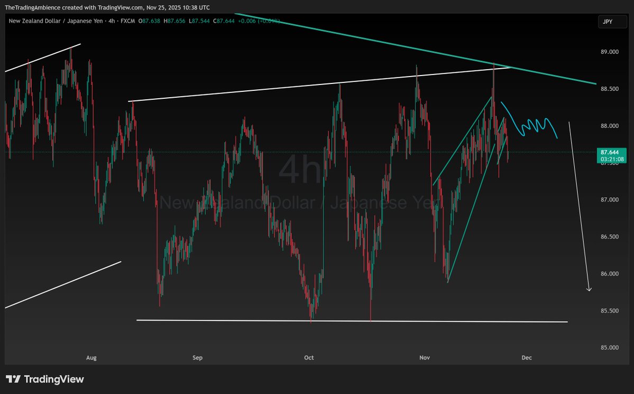Click the current price label 87.644
634x394 pixels.
609,152
